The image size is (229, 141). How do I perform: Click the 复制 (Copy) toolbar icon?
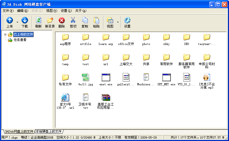(85, 20)
